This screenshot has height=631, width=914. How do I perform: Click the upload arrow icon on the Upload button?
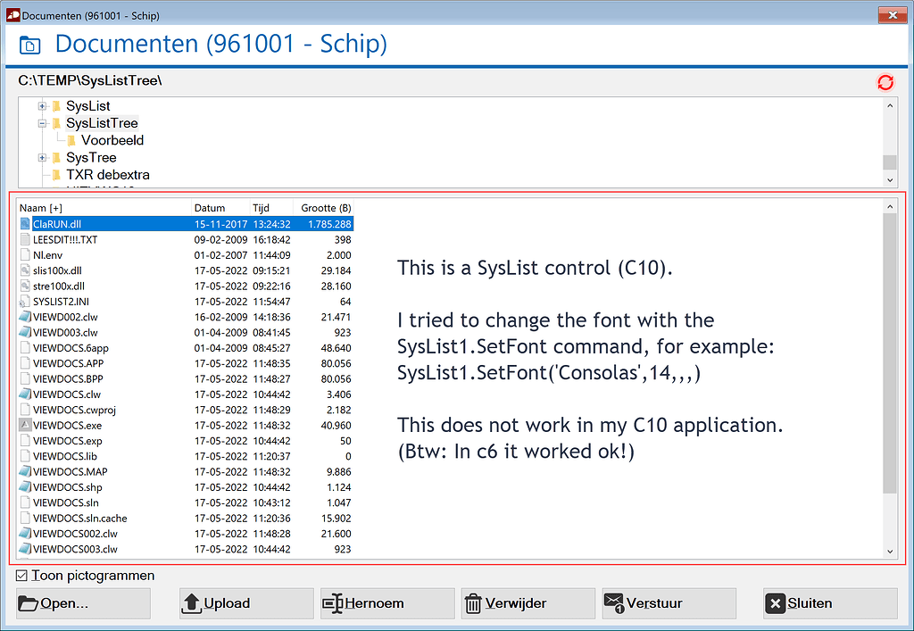(192, 602)
